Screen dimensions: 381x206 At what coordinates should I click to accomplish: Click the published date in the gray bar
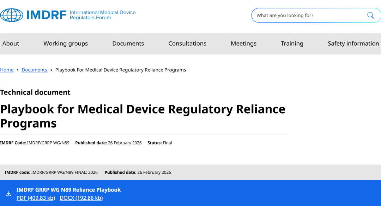(138, 172)
